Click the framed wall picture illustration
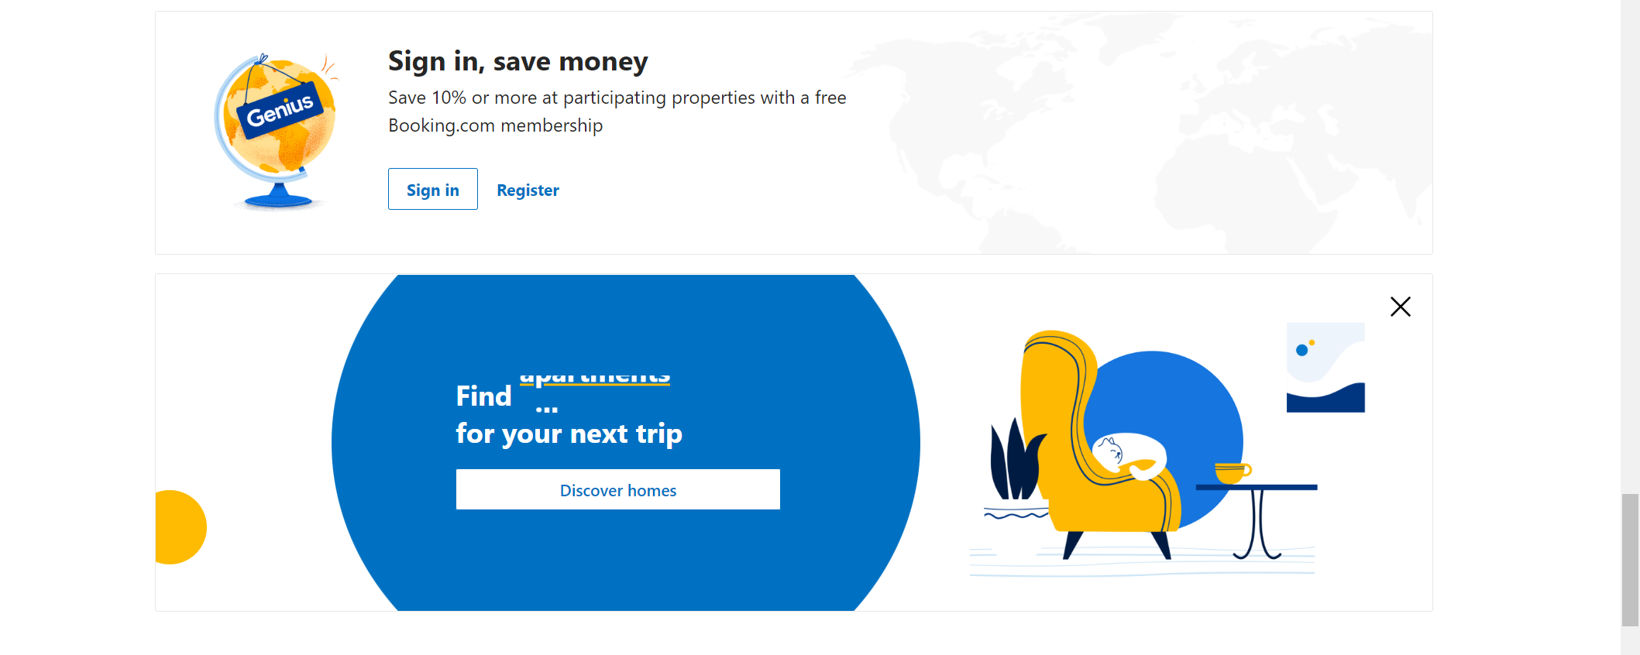1640x655 pixels. coord(1325,368)
